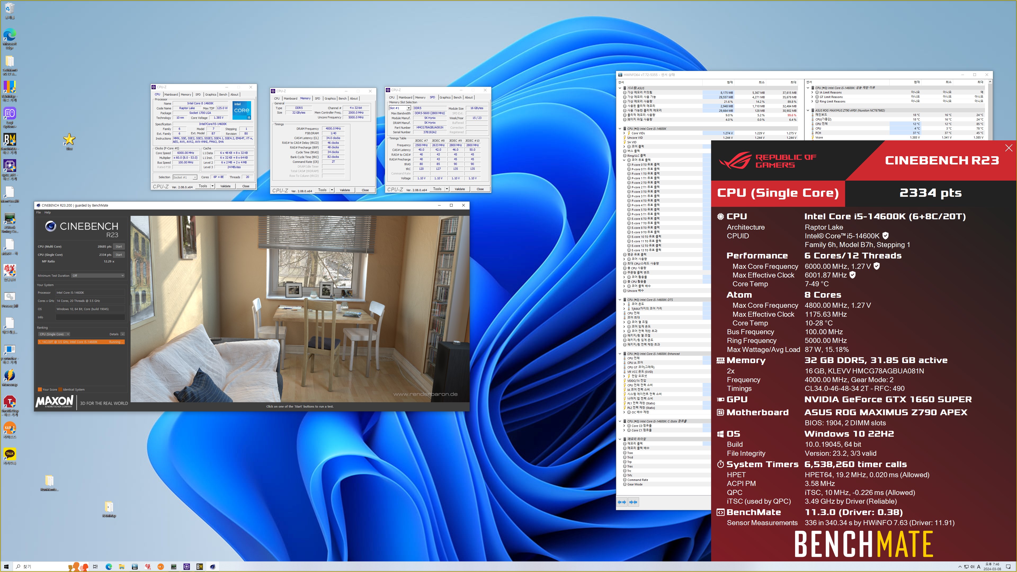This screenshot has height=572, width=1017.
Task: Select Graphics tab in CPU-Z SPD window
Action: pos(445,97)
